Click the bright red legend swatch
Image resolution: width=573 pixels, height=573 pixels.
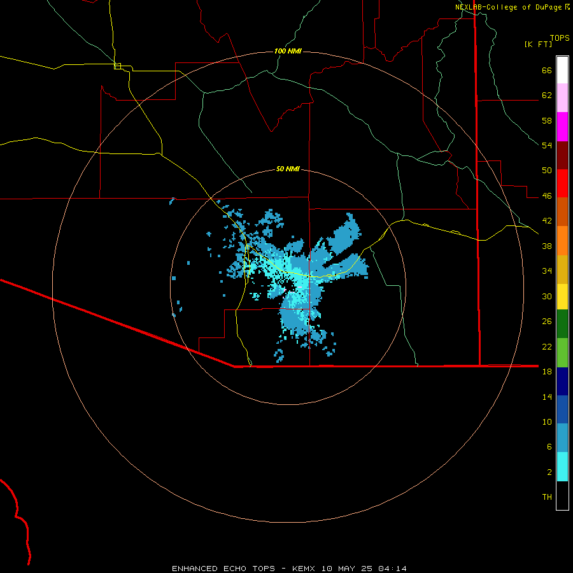[x=562, y=183]
